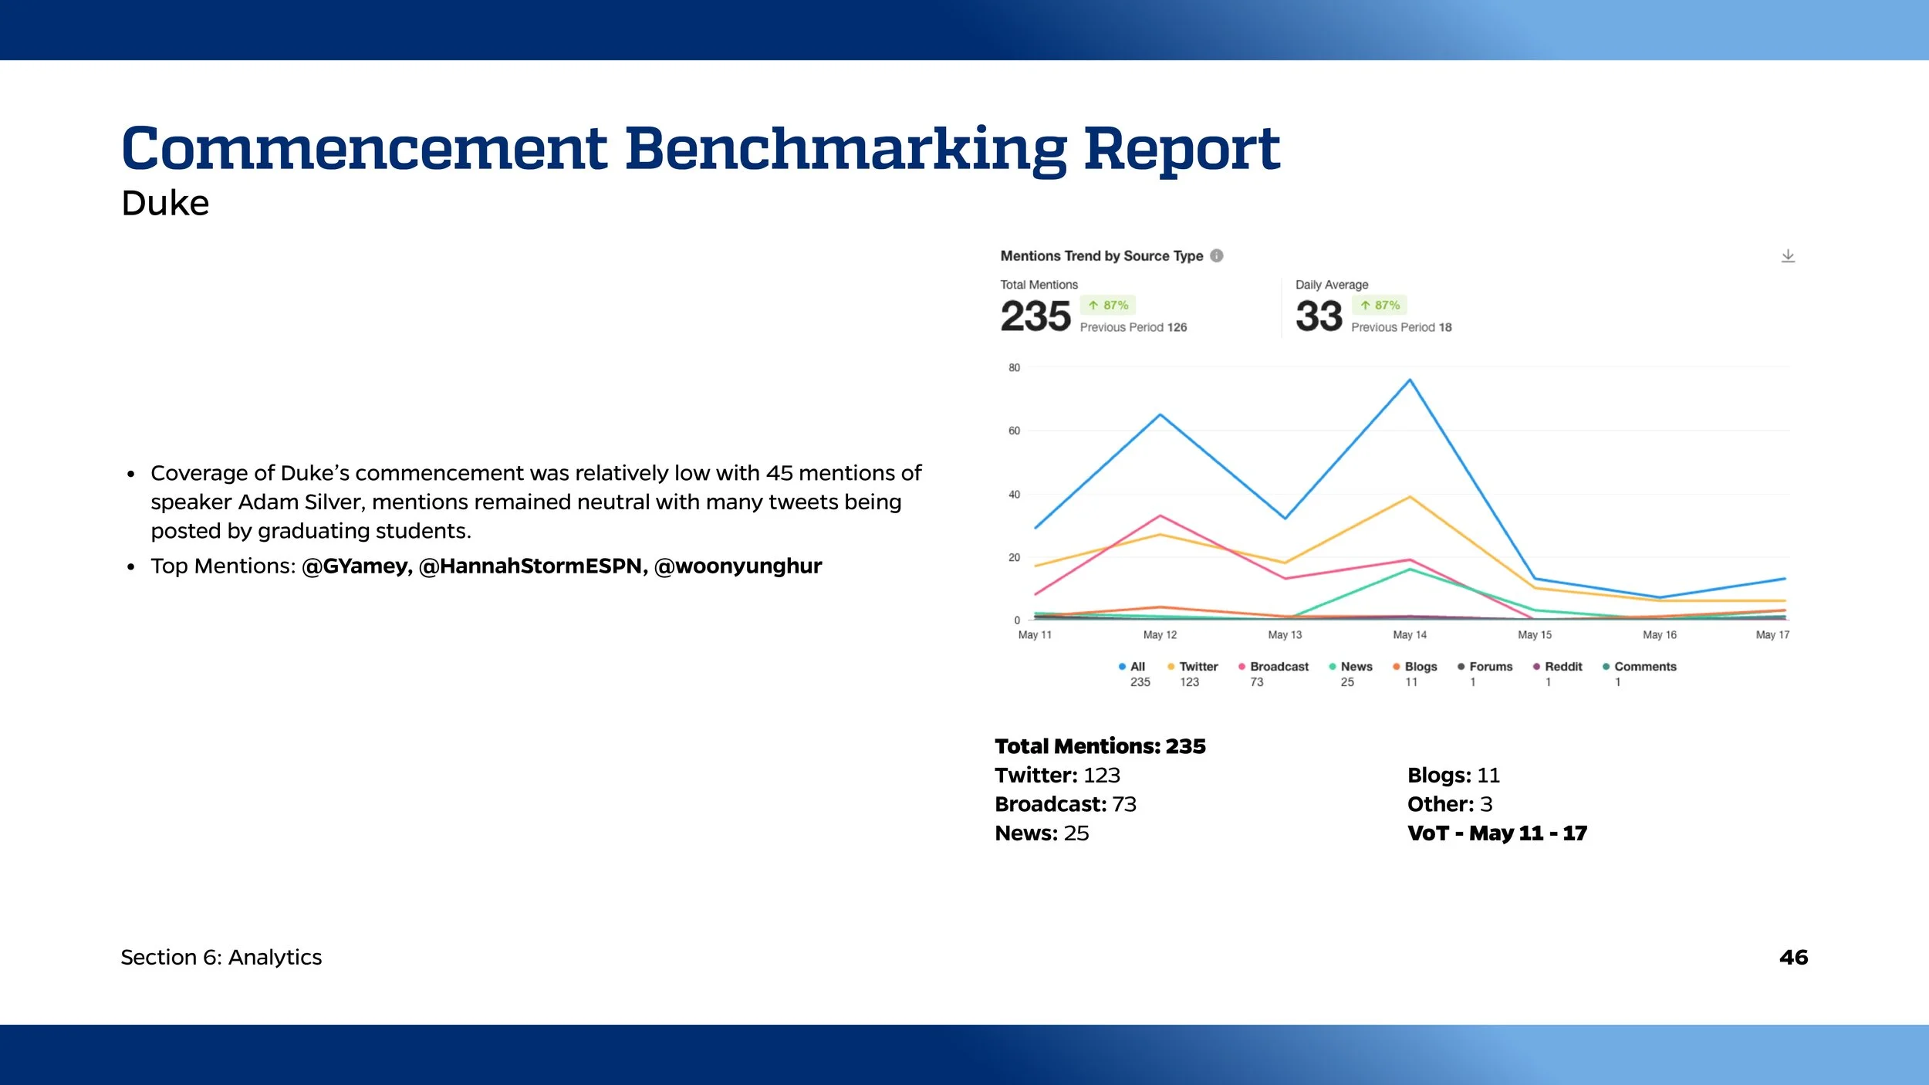Click the chart download icon

pos(1789,255)
